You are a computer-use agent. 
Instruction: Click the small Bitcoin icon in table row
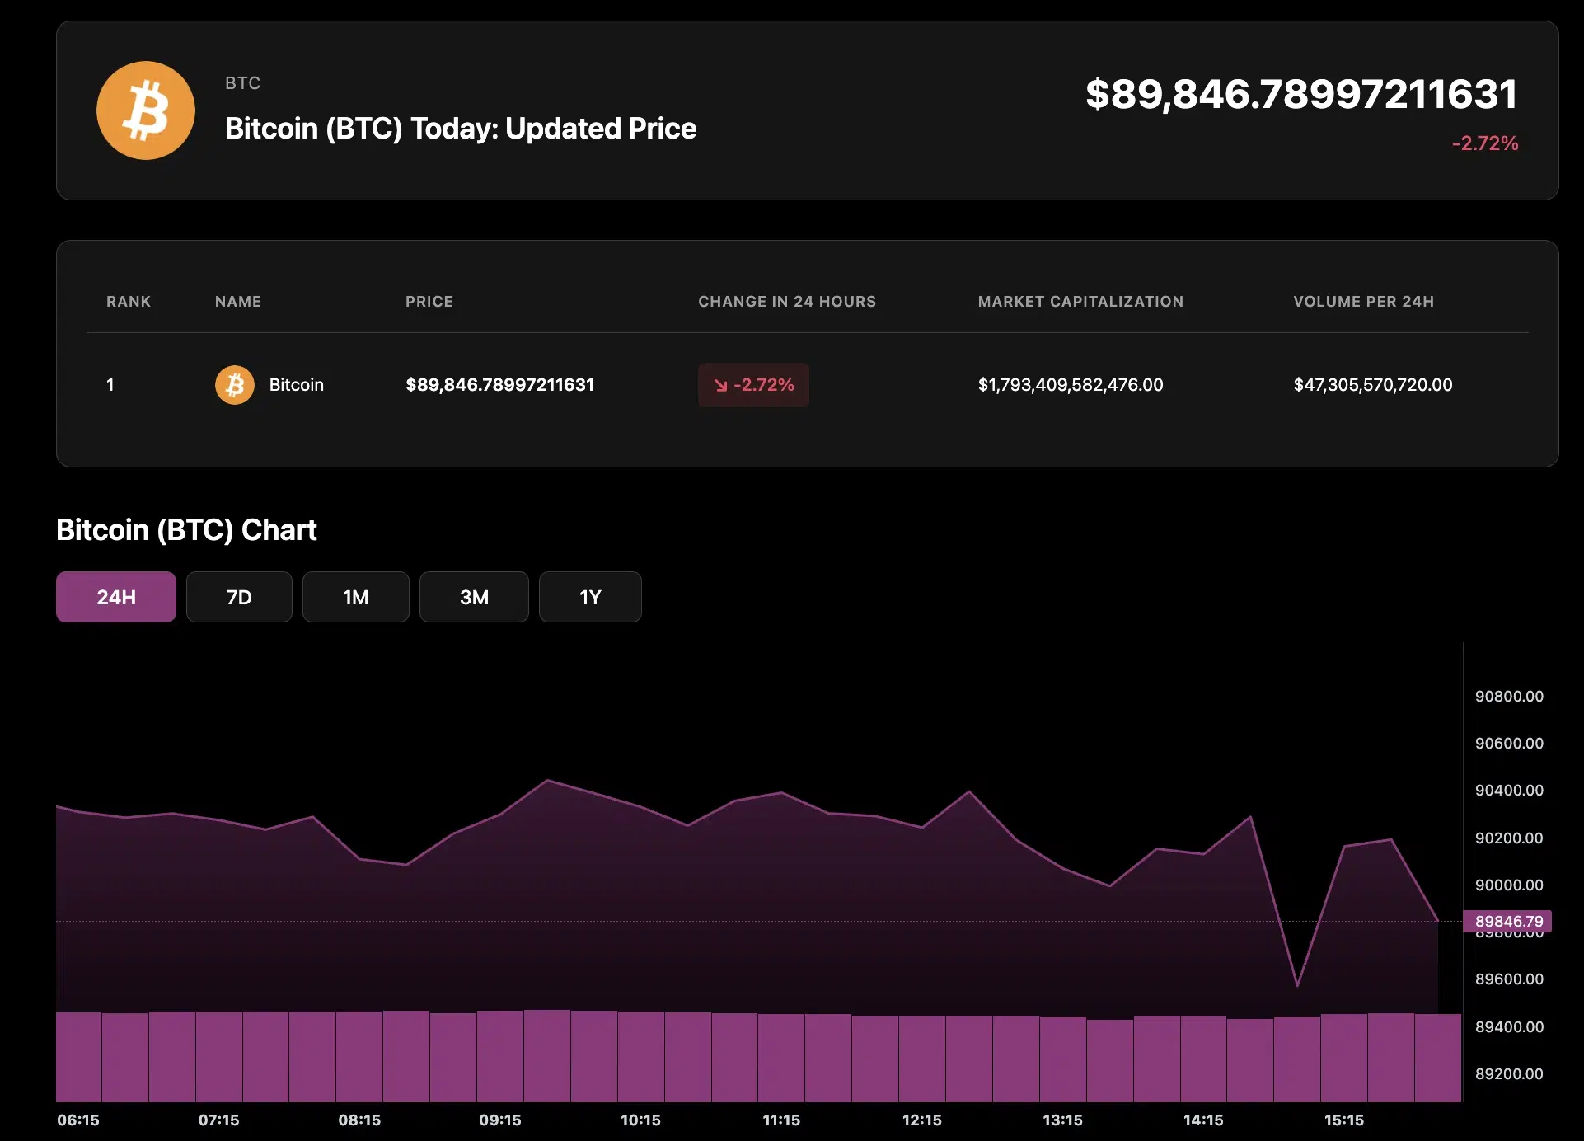235,385
